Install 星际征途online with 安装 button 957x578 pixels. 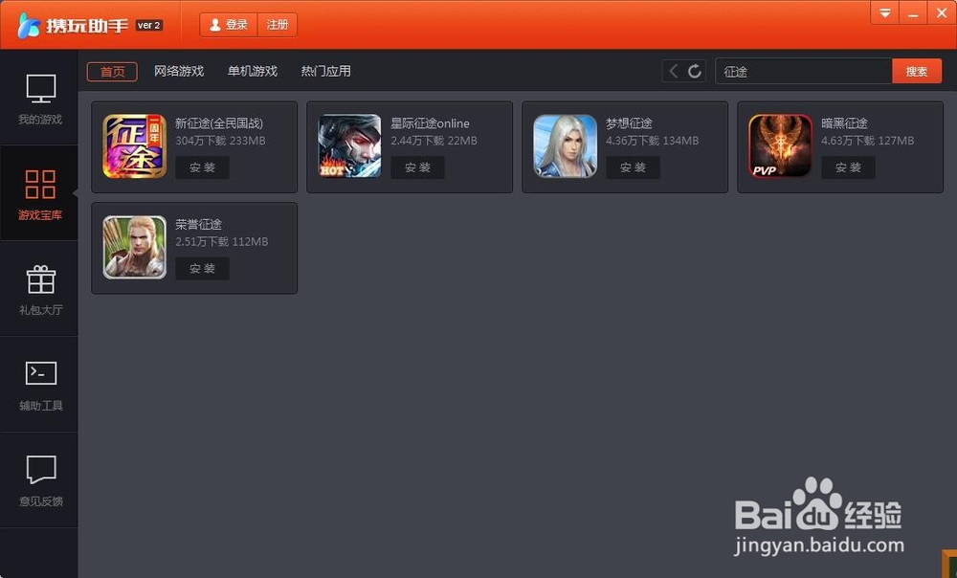[x=418, y=167]
